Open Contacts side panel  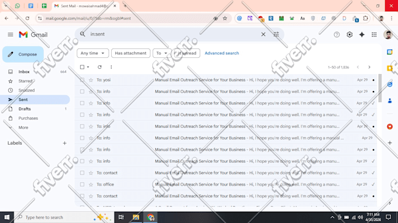pos(390,101)
